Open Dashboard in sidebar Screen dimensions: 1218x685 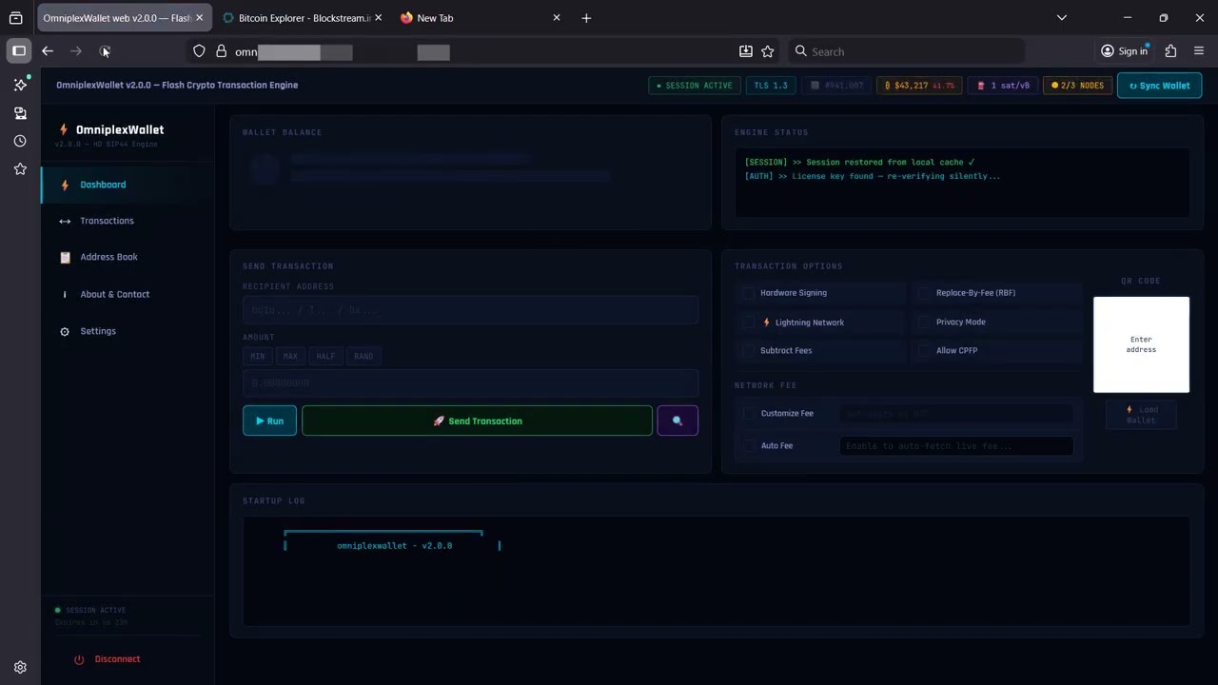pos(128,185)
